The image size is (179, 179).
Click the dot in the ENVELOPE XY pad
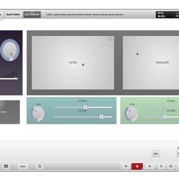137,54
